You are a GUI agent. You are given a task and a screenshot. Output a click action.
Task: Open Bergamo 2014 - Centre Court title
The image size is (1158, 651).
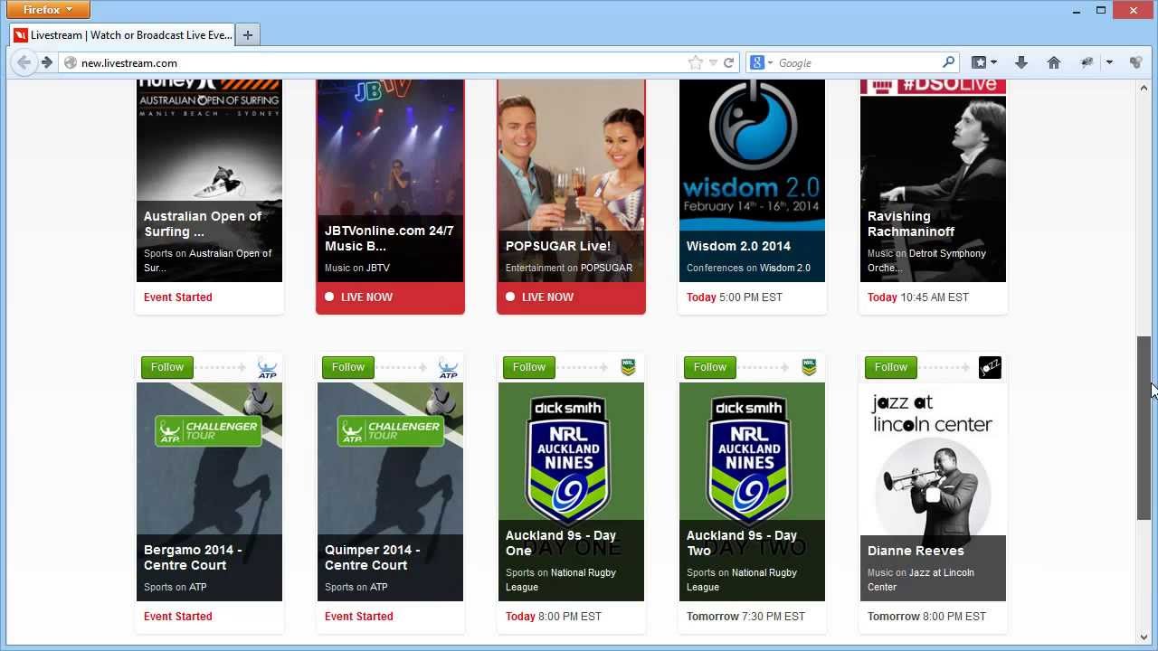pyautogui.click(x=193, y=557)
